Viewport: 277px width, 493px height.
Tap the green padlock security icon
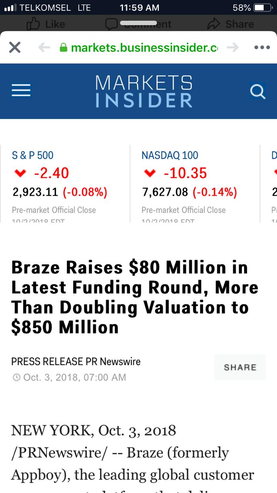point(64,48)
